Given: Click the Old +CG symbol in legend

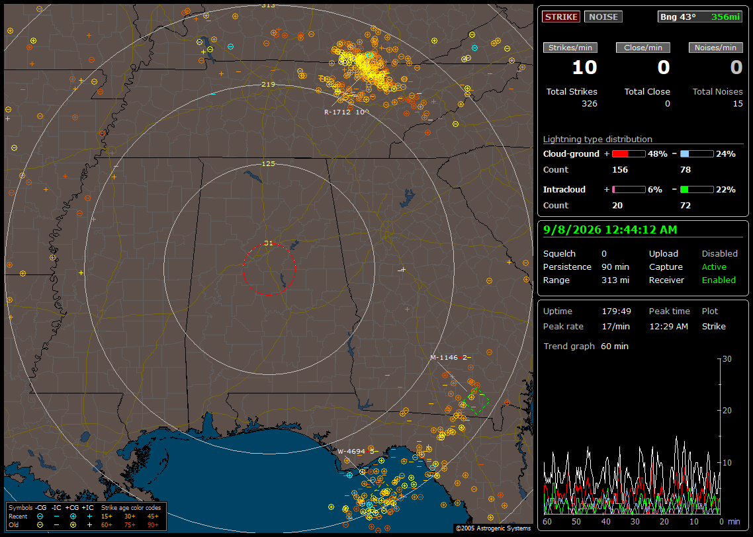Looking at the screenshot, I should pyautogui.click(x=73, y=525).
